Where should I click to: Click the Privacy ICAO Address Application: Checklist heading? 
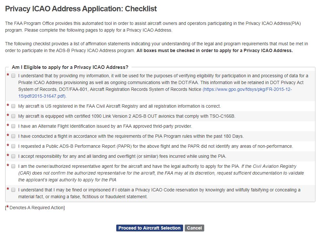coord(81,9)
